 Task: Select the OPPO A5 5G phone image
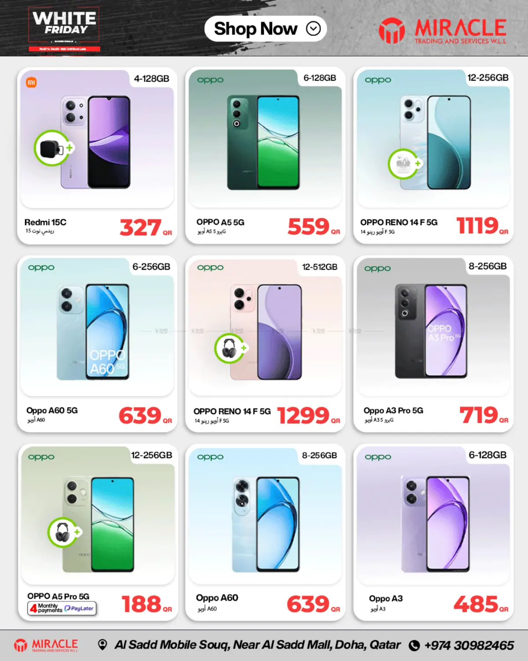[264, 142]
